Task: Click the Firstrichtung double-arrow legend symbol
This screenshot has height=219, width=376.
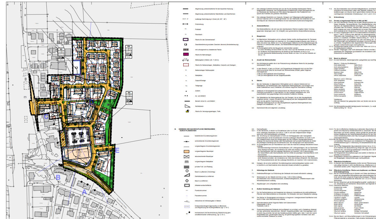Action: click(185, 24)
